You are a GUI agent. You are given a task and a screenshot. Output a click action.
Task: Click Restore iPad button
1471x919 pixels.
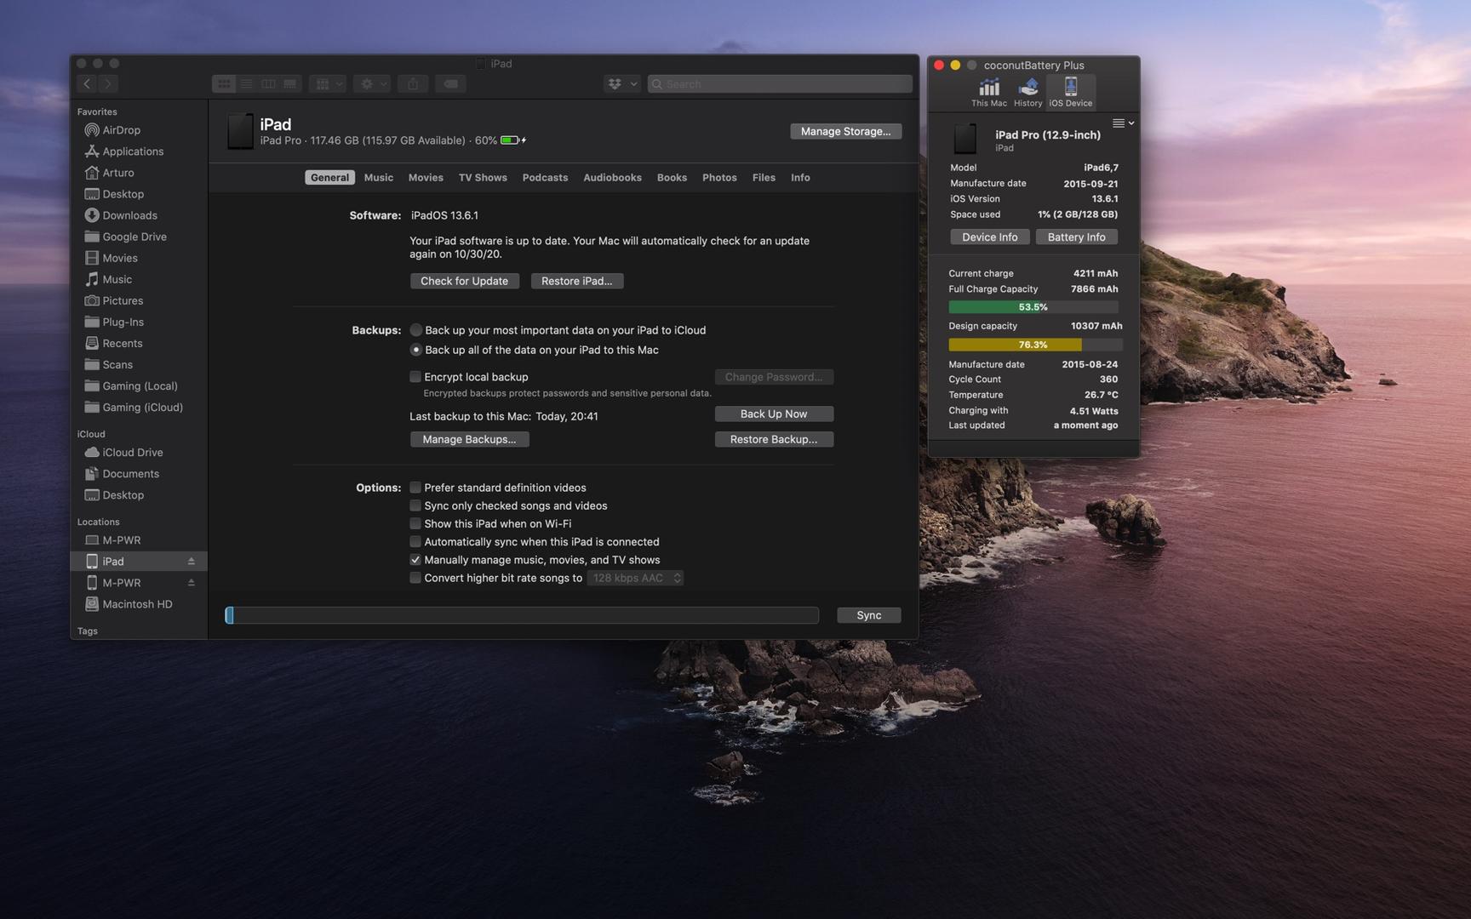coord(576,281)
